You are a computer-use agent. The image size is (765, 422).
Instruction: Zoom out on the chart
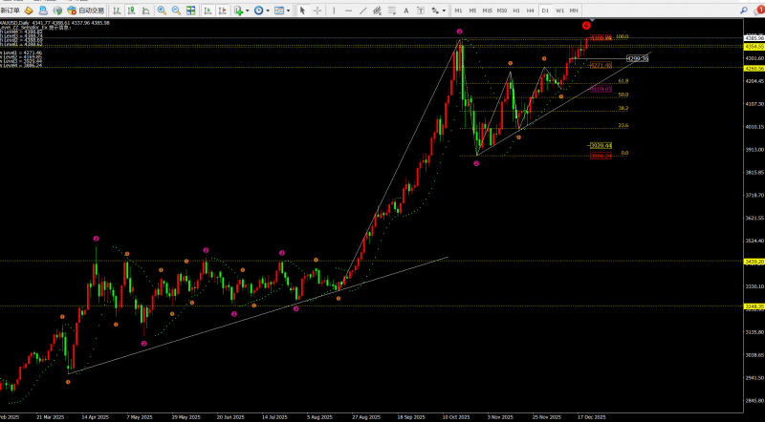point(176,10)
